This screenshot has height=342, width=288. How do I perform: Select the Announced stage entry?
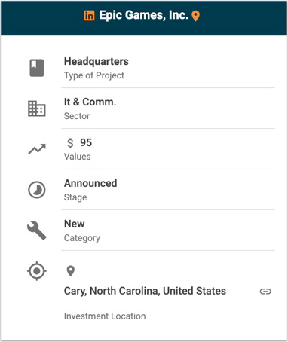[x=90, y=183]
